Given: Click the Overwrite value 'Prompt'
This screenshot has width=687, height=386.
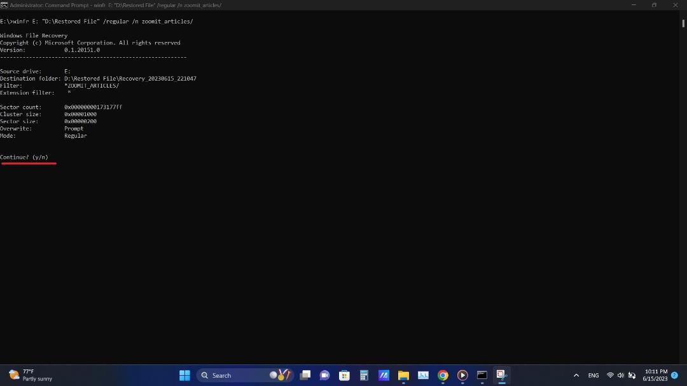Looking at the screenshot, I should [74, 128].
